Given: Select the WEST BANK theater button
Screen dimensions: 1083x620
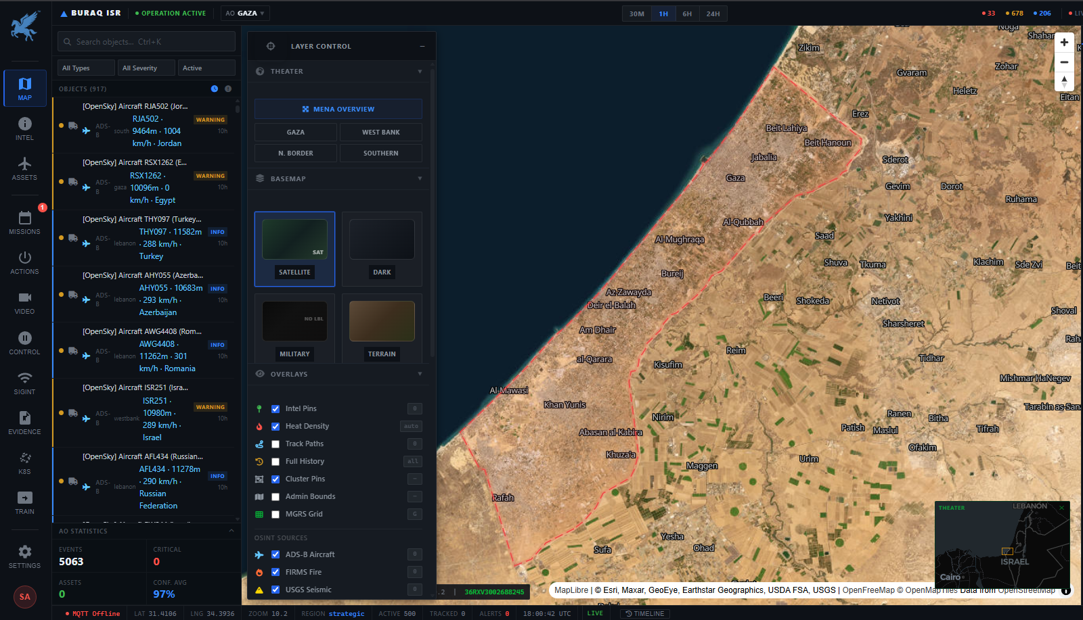Looking at the screenshot, I should click(x=380, y=132).
